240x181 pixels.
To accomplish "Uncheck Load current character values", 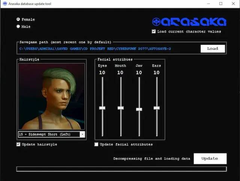I will point(154,31).
